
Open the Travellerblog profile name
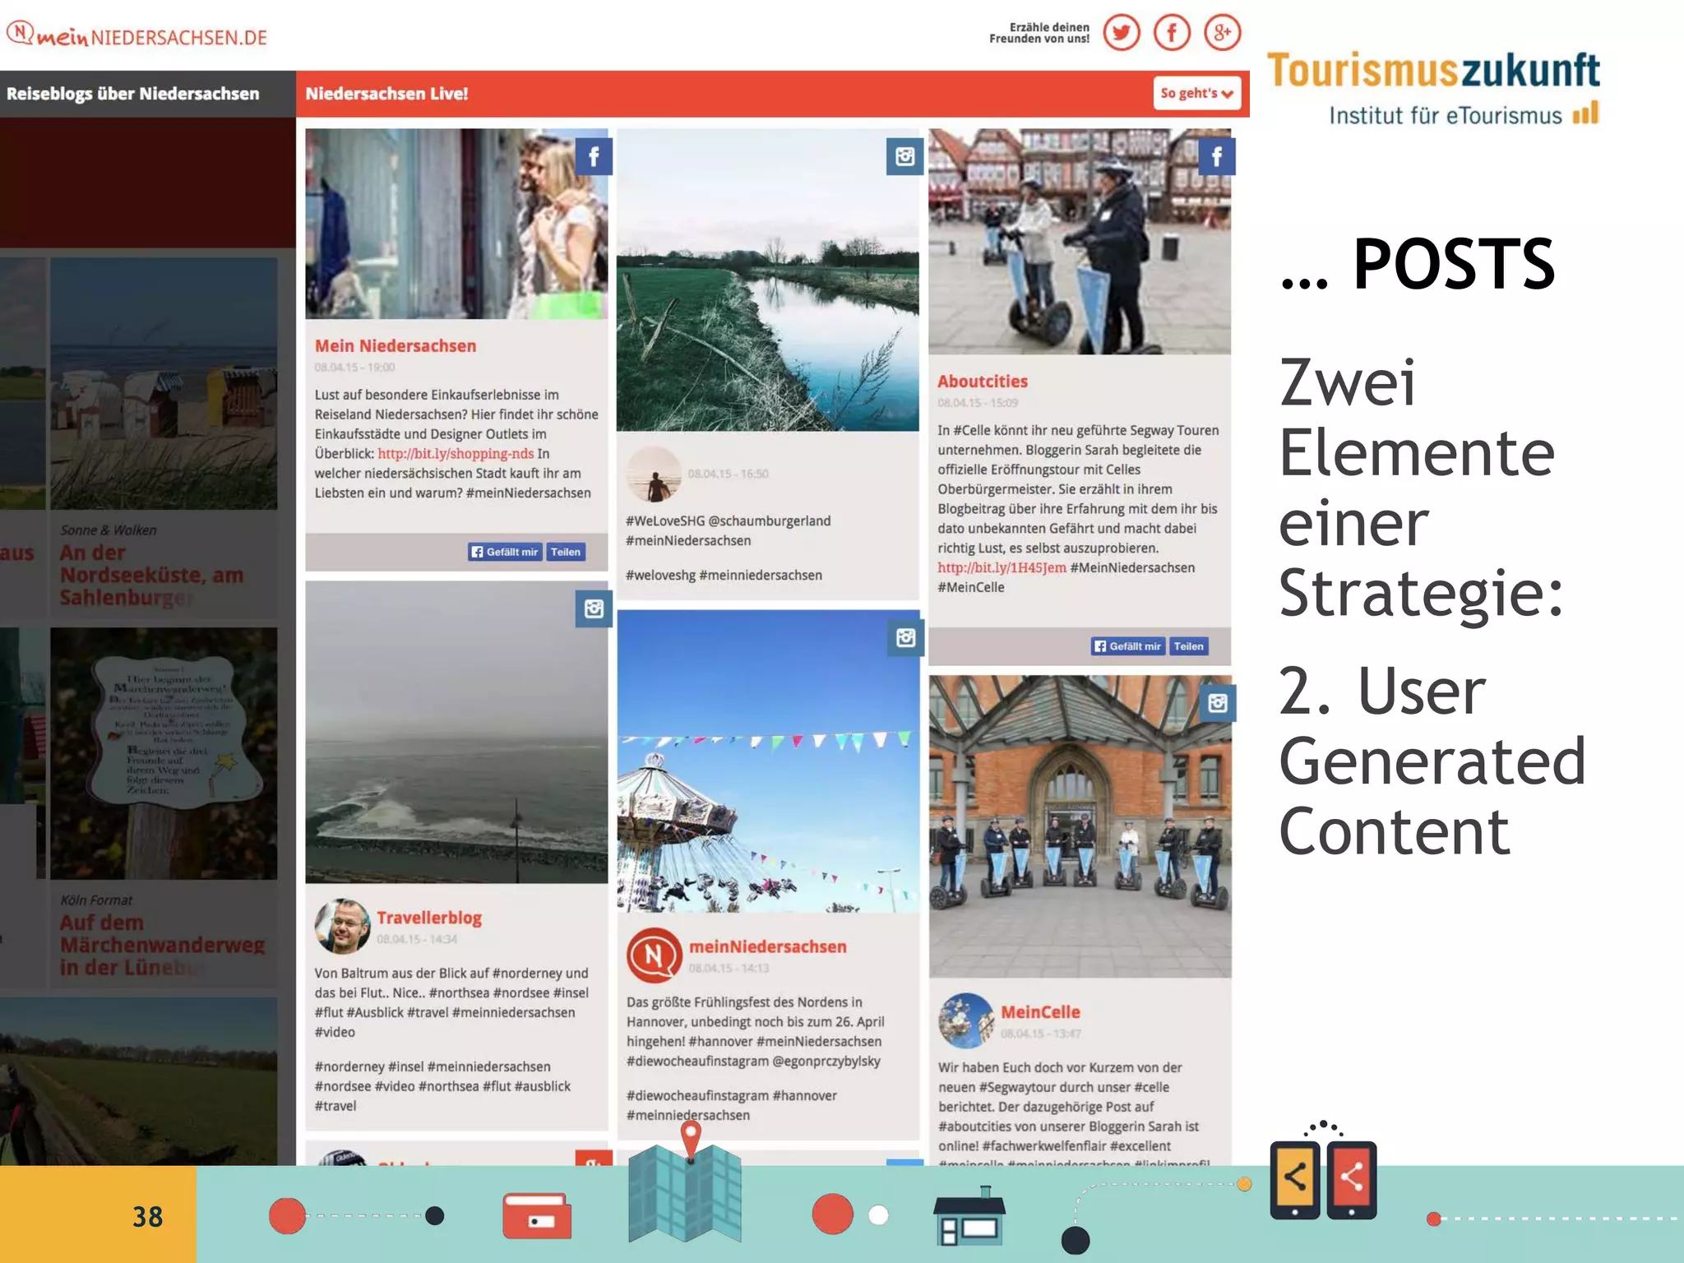point(429,918)
